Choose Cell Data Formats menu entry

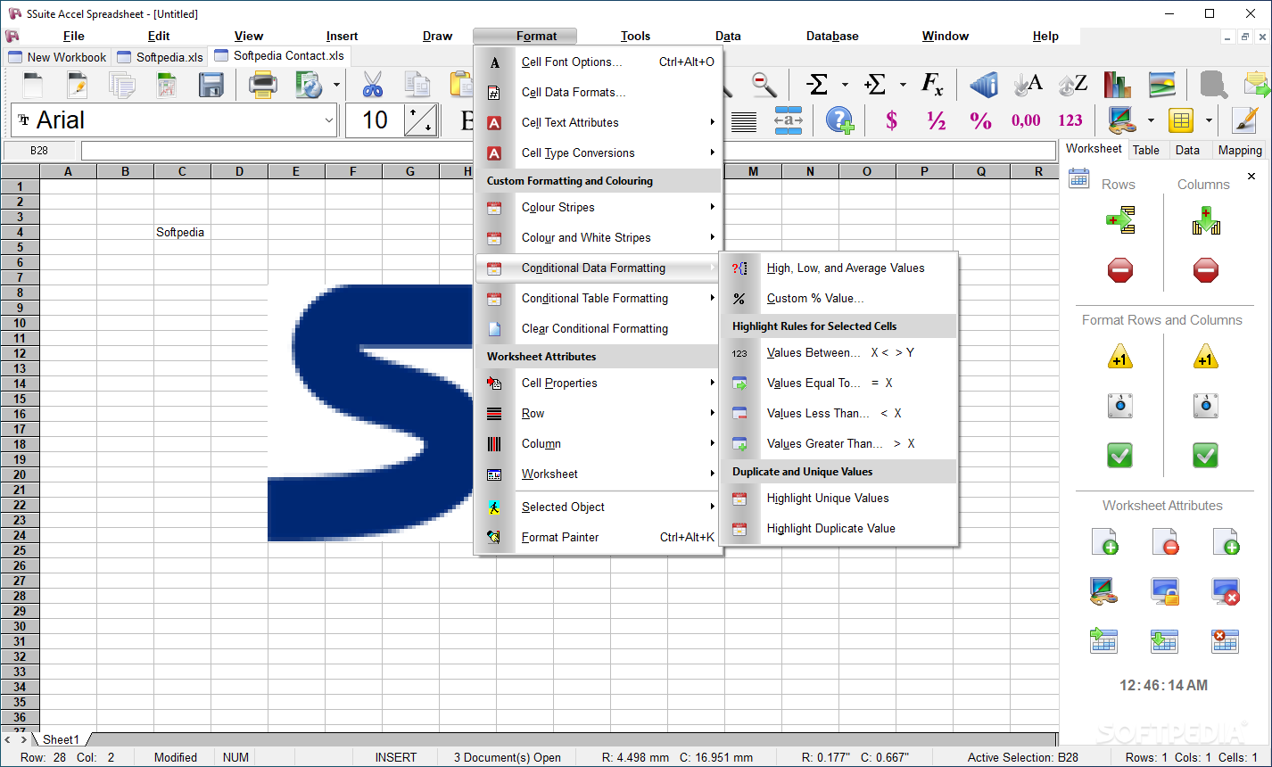[599, 92]
